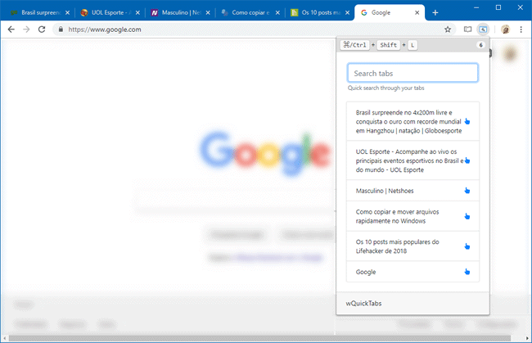
Task: Open the Chrome profile avatar
Action: [x=505, y=29]
